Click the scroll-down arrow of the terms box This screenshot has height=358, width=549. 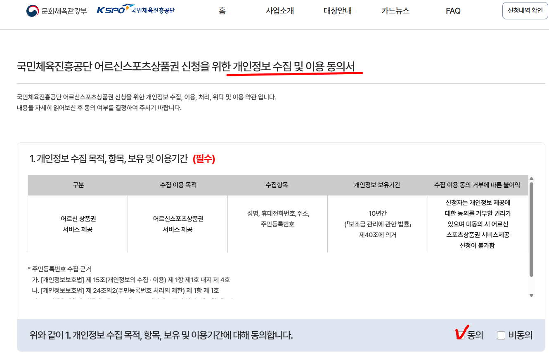pyautogui.click(x=532, y=295)
